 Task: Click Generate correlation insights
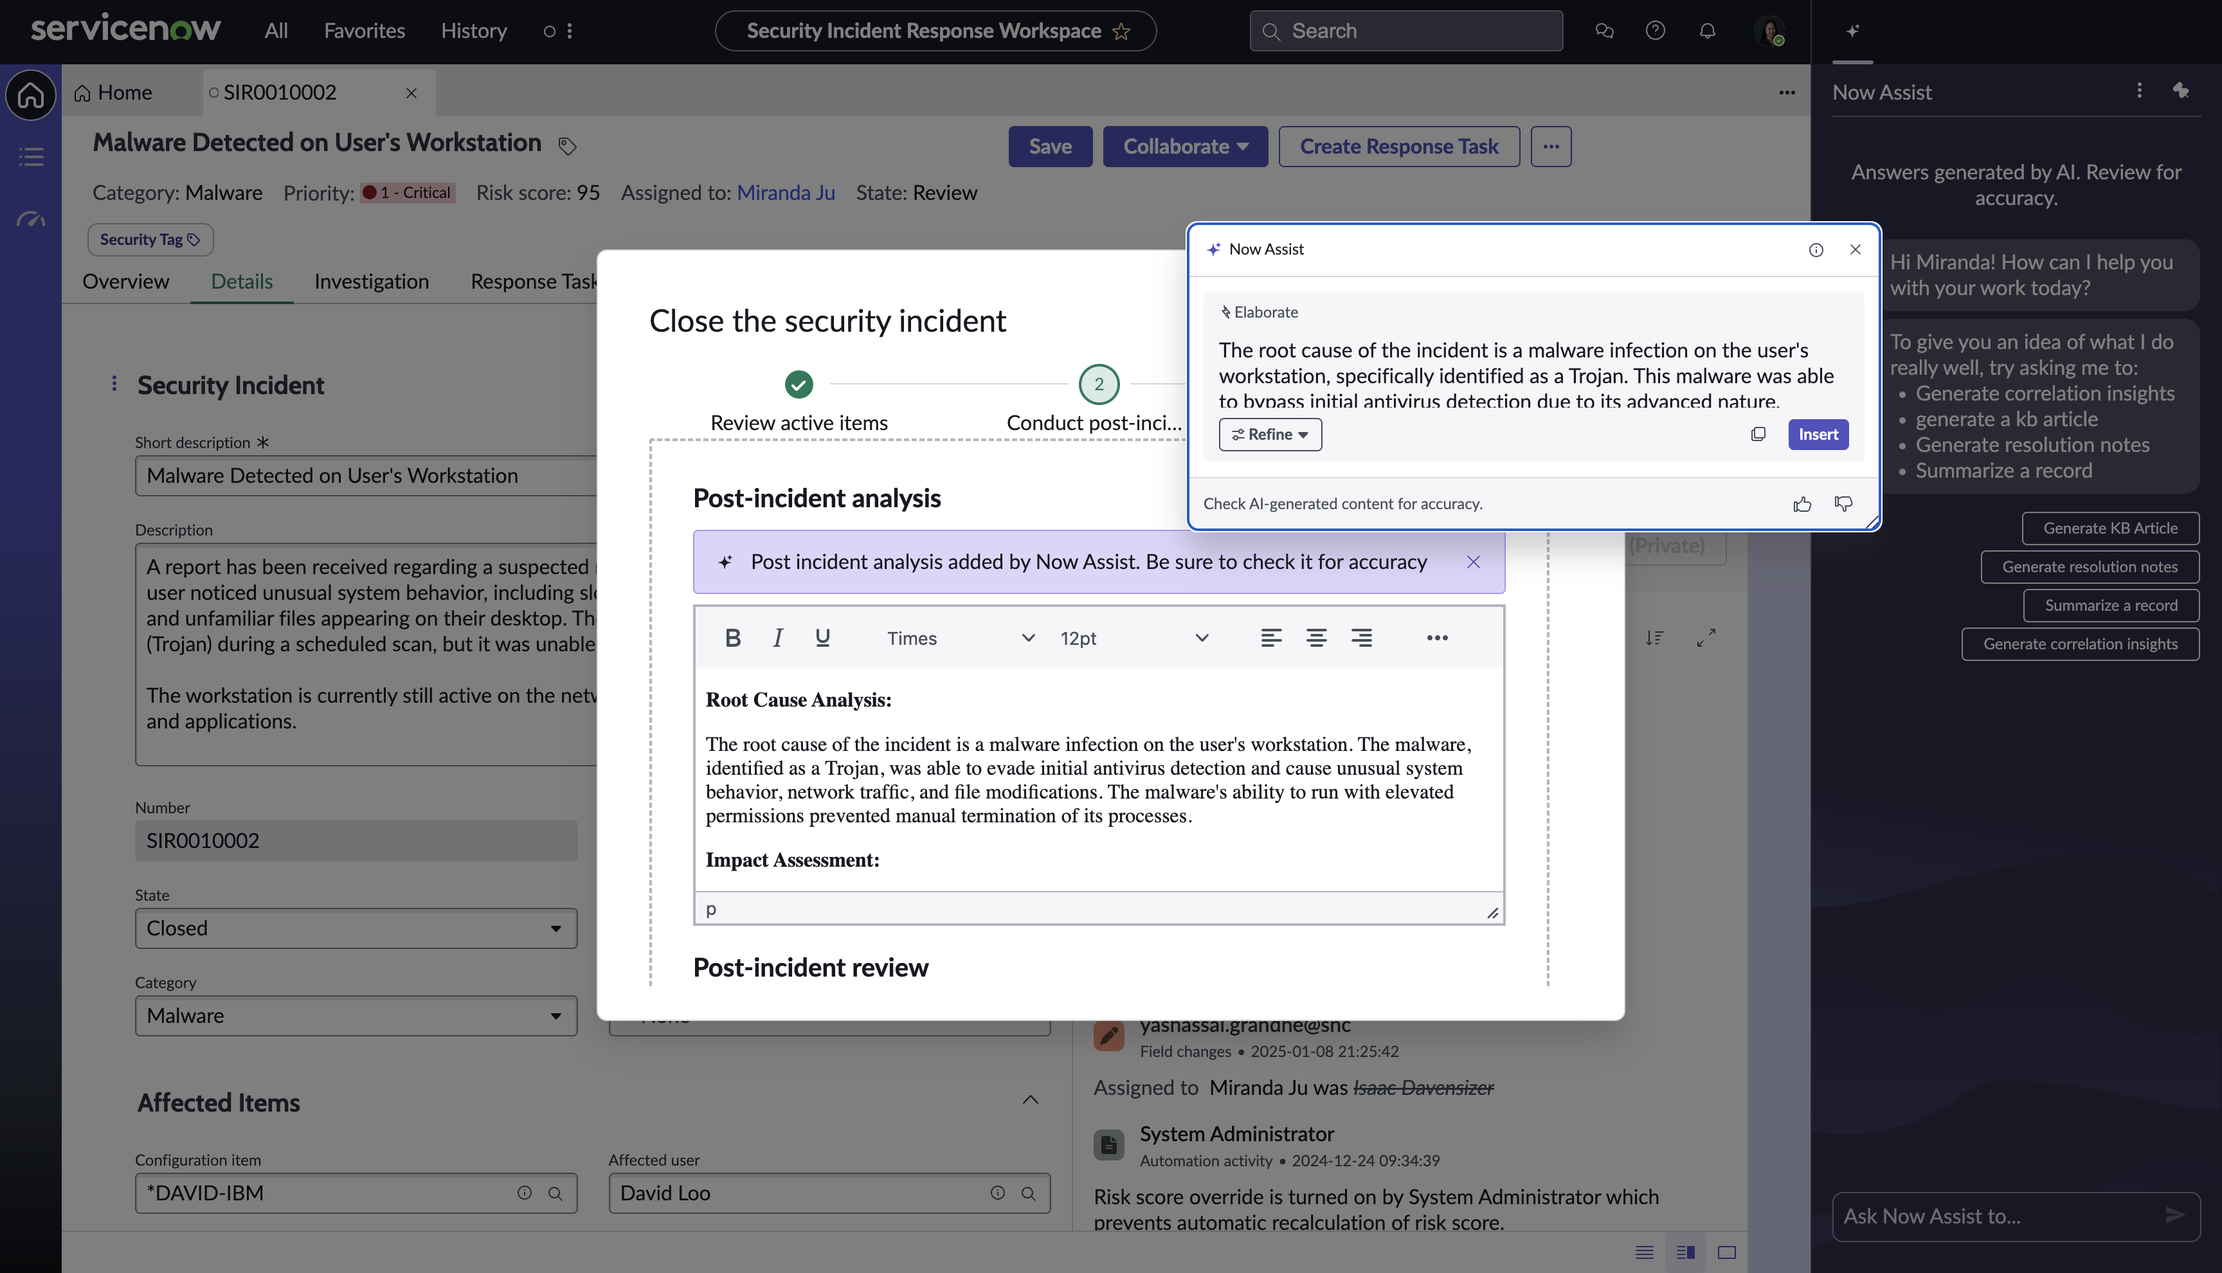tap(2079, 644)
